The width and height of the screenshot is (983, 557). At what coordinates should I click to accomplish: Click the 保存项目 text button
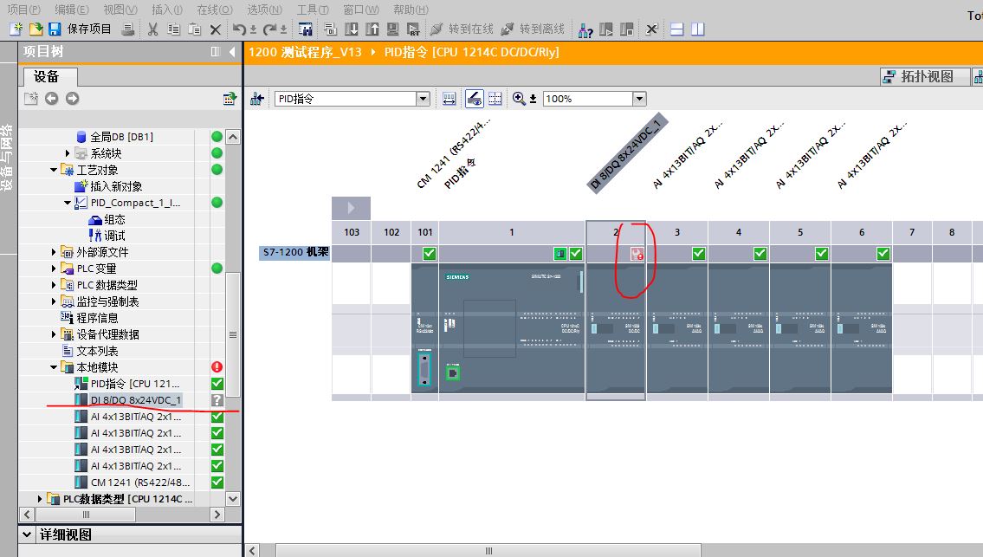pyautogui.click(x=89, y=29)
